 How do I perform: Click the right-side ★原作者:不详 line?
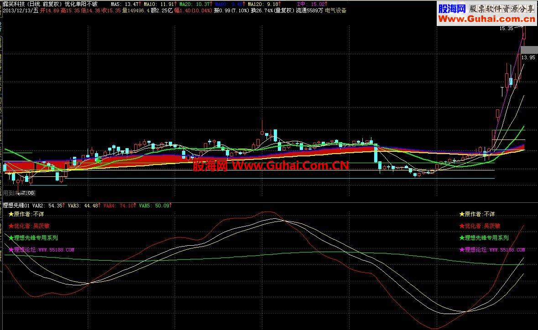click(477, 214)
